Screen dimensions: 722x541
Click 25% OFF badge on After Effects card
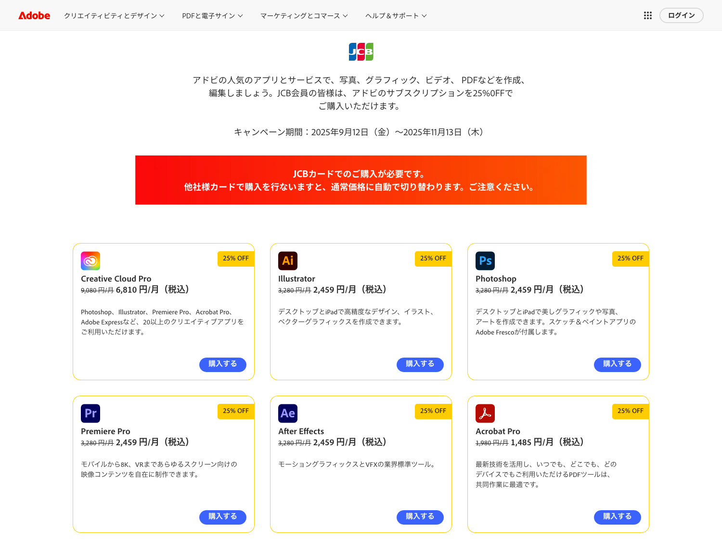click(x=433, y=411)
